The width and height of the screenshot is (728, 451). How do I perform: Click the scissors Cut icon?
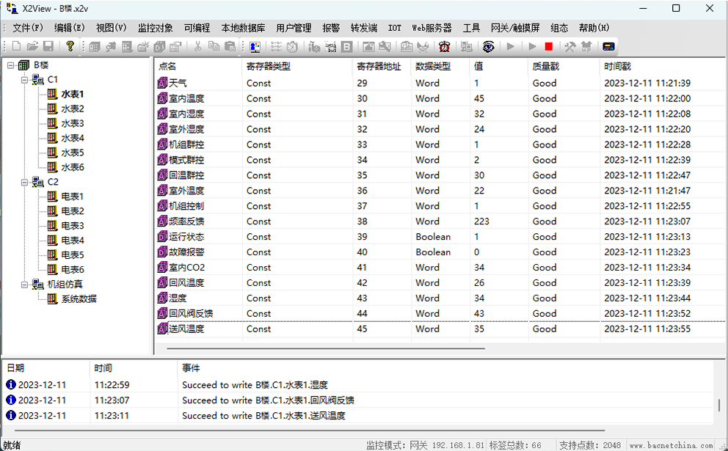(197, 46)
